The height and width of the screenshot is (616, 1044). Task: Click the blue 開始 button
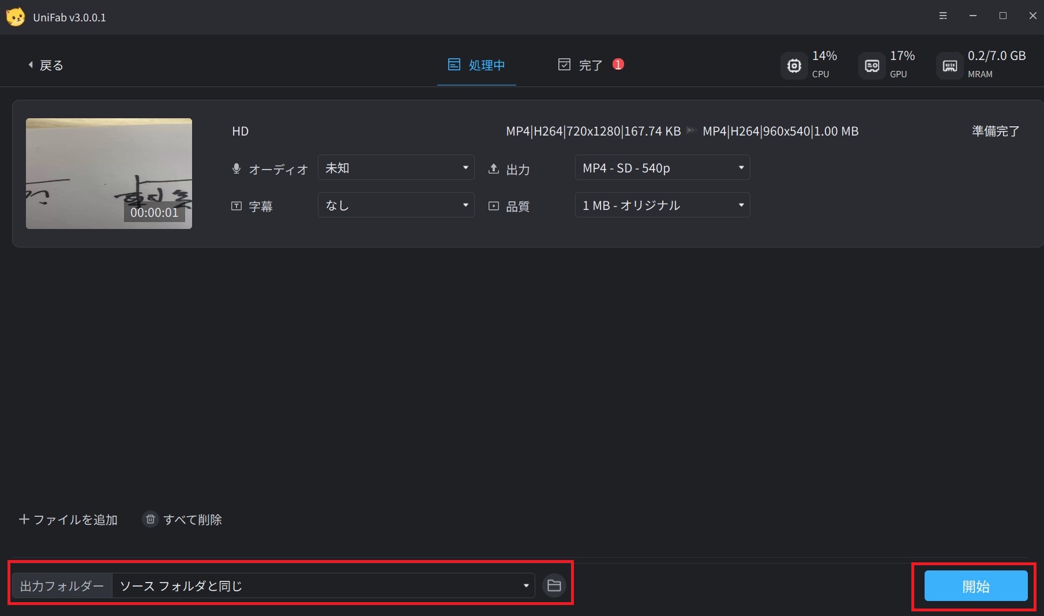coord(976,586)
